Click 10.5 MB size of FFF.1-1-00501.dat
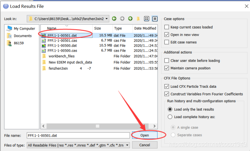Screen dimensions: 250x151 point(105,35)
